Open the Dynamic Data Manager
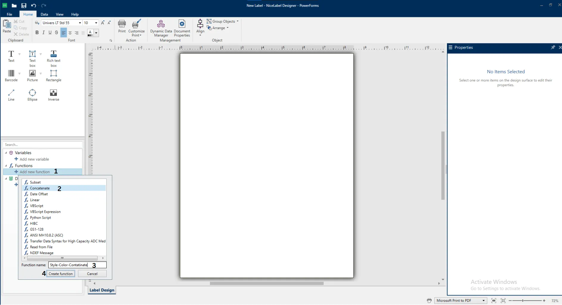Screen dimensions: 562x305 click(x=161, y=27)
